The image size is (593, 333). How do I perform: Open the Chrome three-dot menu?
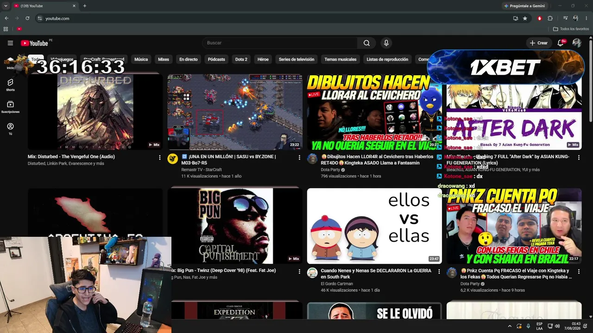click(x=587, y=18)
